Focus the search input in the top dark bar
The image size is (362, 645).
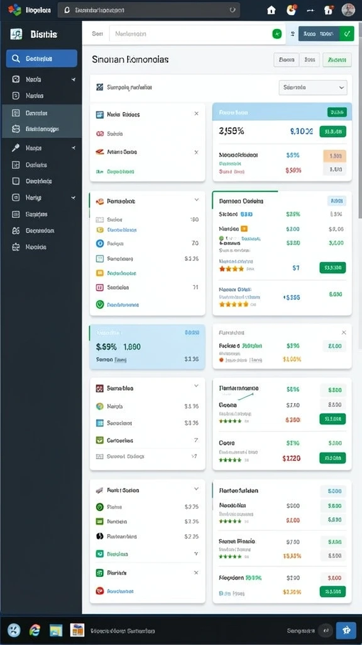(148, 10)
